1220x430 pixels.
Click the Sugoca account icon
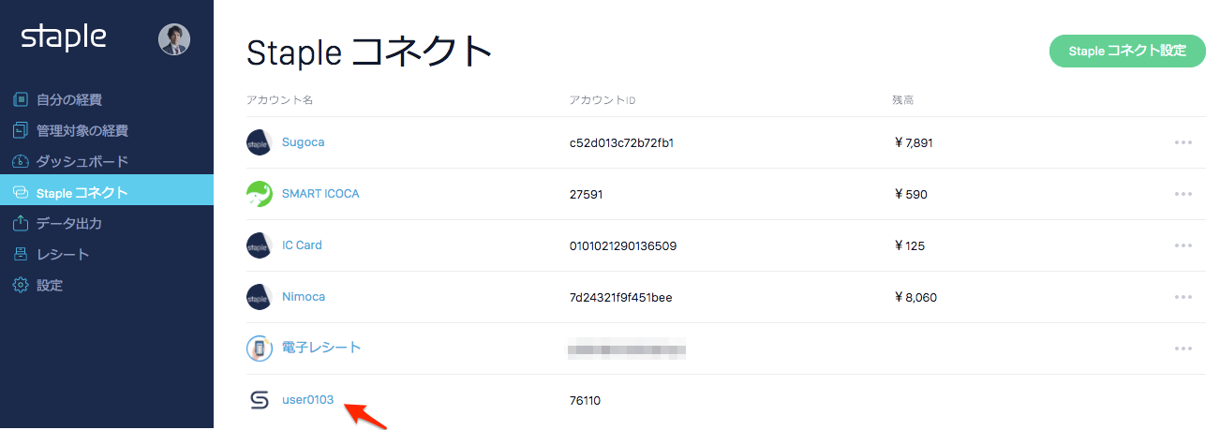coord(259,142)
